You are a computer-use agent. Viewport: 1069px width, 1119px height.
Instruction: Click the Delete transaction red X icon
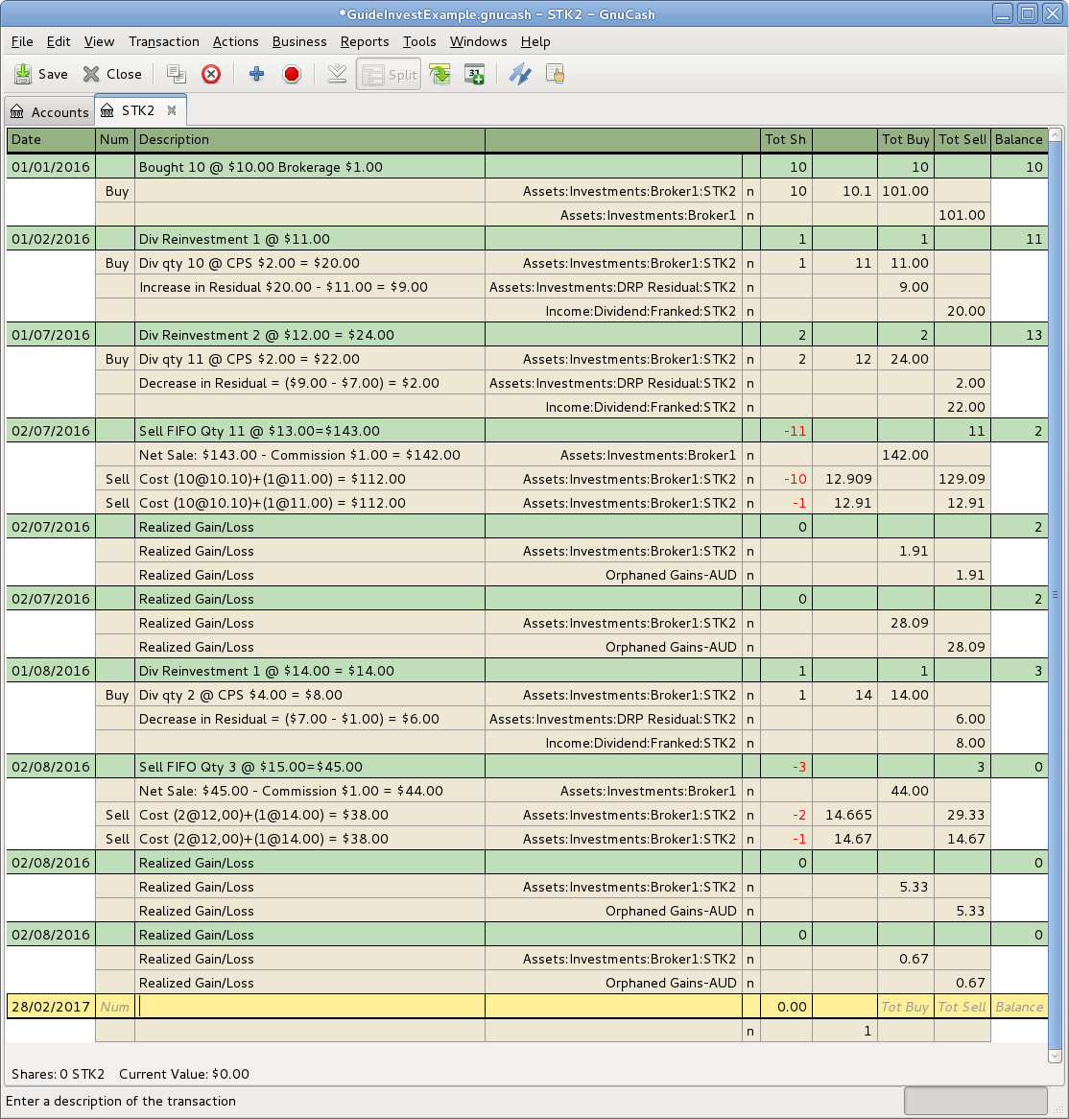coord(211,74)
